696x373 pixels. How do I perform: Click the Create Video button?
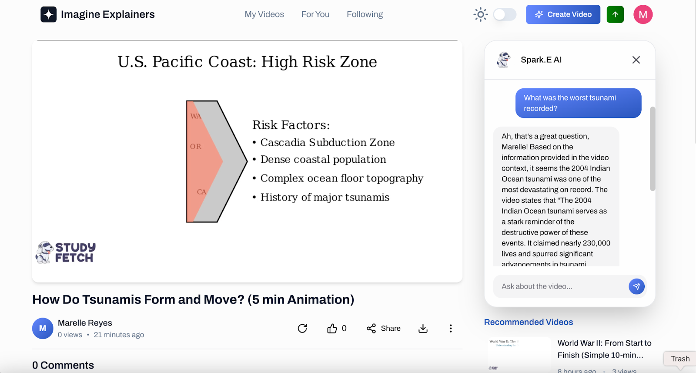(563, 14)
